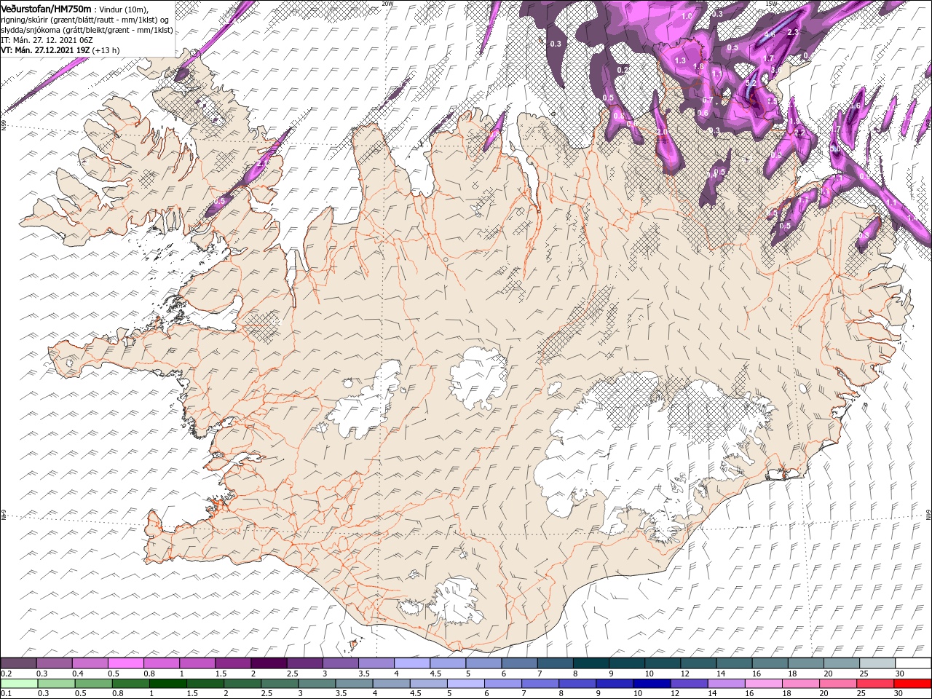Click the 64N latitude label at right edge

pos(928,514)
